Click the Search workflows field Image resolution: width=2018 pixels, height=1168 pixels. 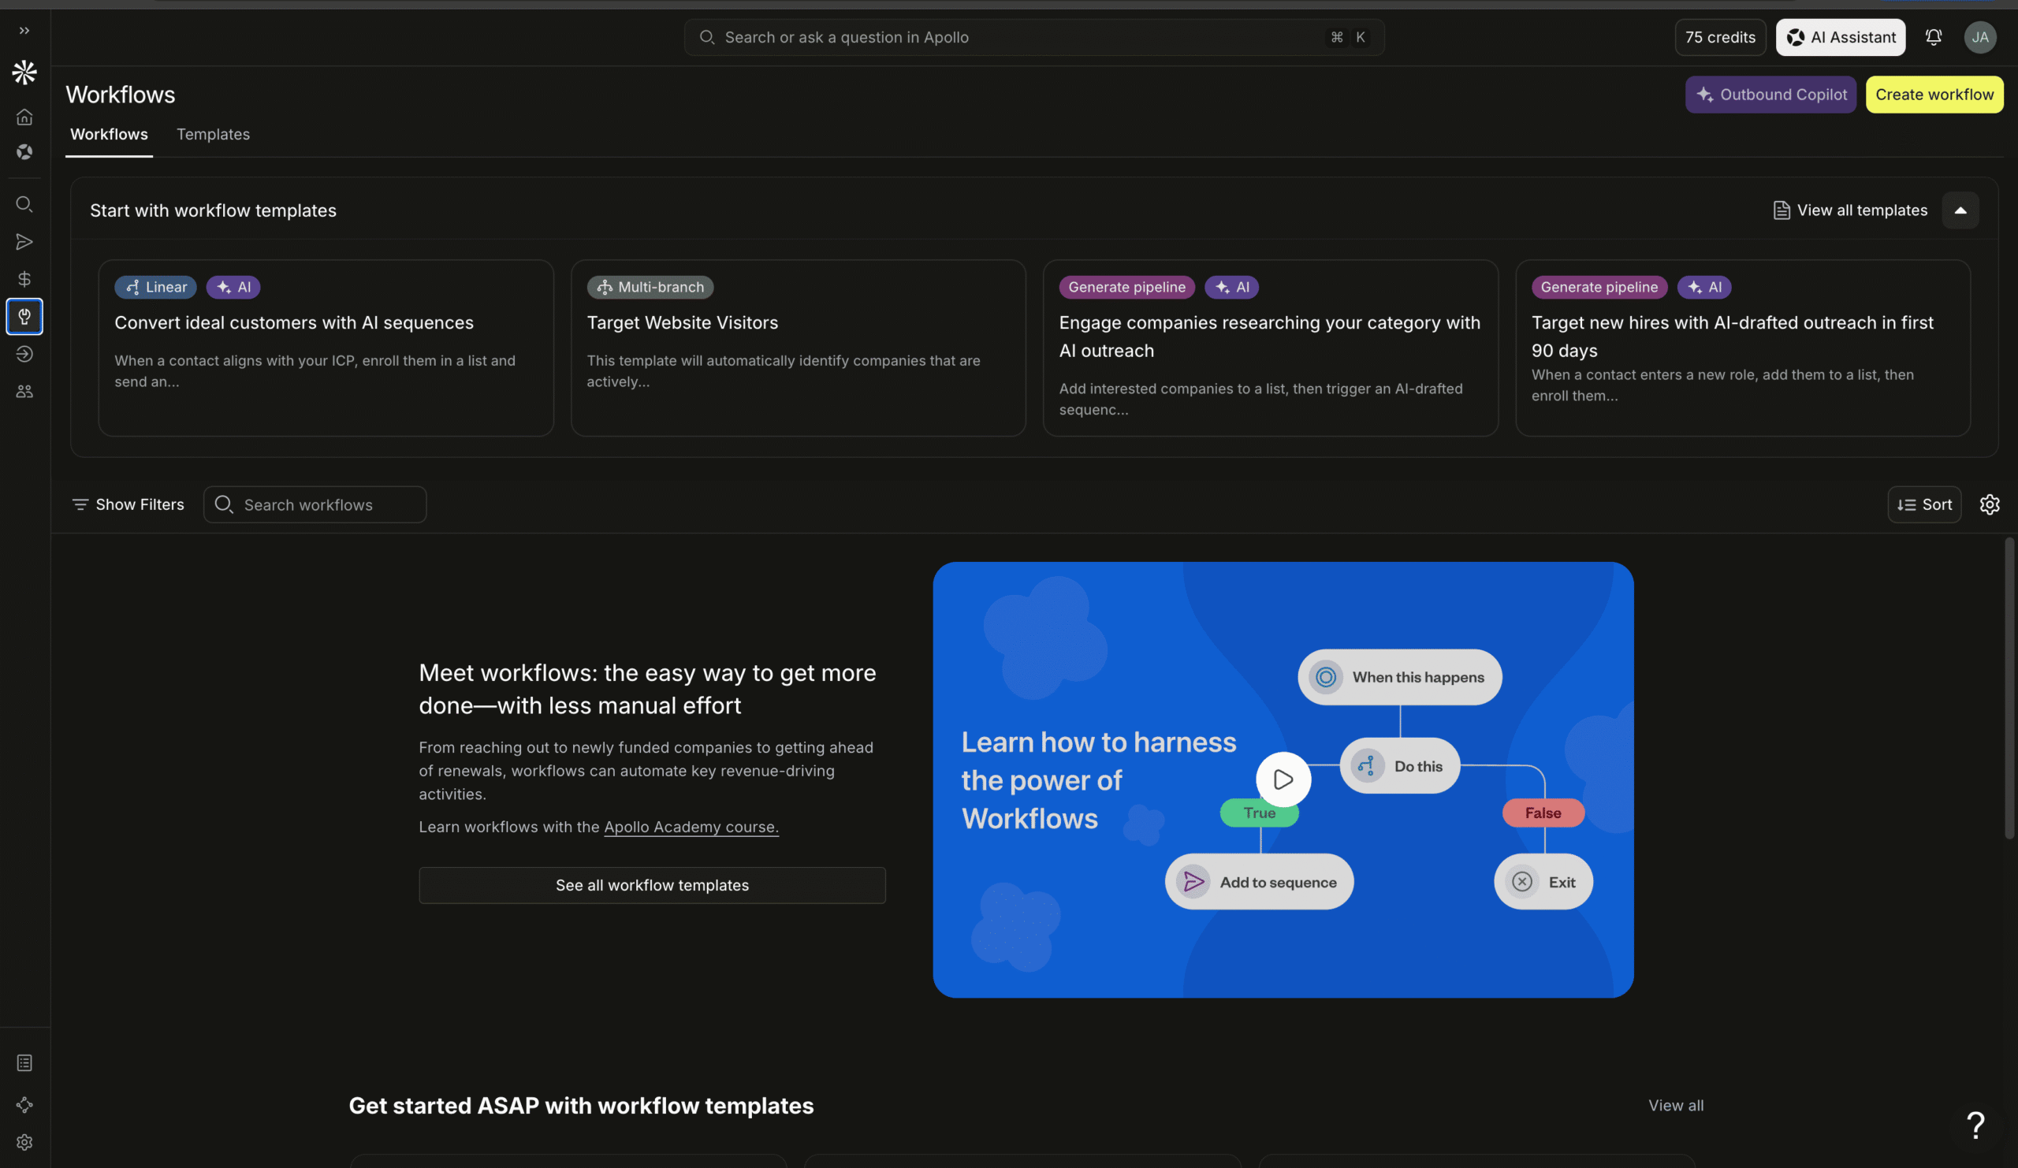315,505
